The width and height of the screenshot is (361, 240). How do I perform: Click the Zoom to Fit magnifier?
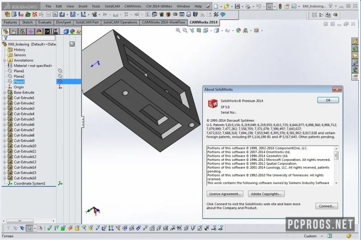pyautogui.click(x=178, y=30)
